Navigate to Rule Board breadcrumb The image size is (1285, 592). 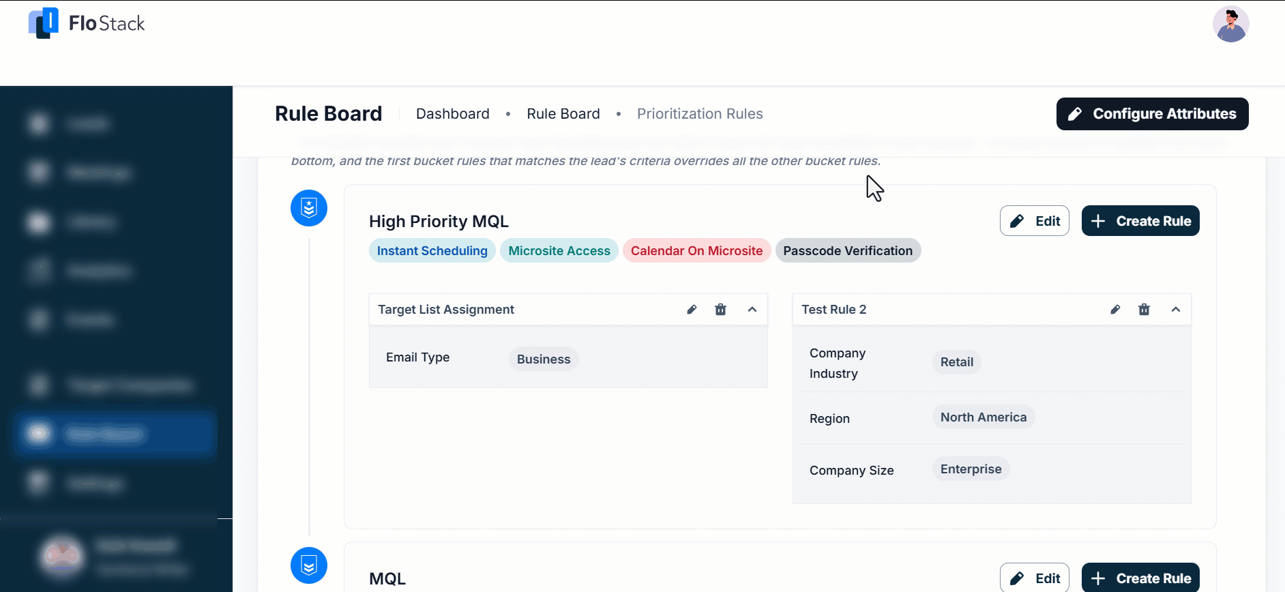tap(563, 114)
